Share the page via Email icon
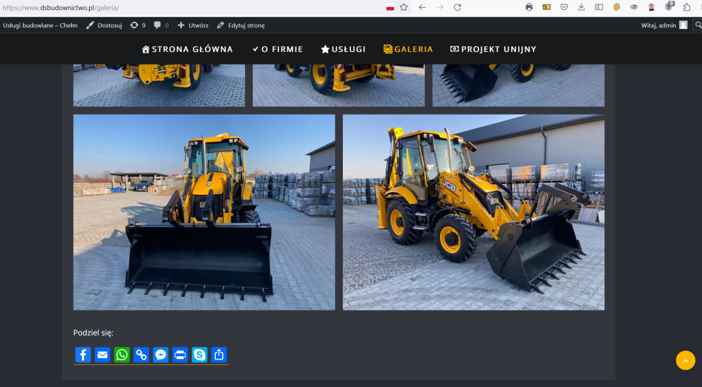Viewport: 702px width, 387px height. [x=102, y=355]
